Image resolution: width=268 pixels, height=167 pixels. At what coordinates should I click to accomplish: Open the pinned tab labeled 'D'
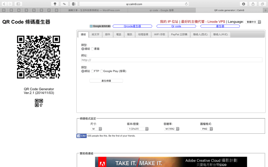click(11, 10)
